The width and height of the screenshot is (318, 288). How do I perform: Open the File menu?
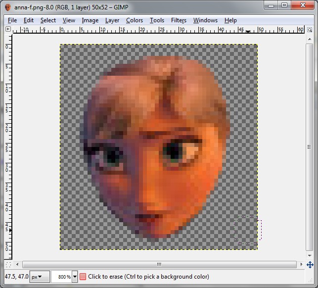click(12, 20)
